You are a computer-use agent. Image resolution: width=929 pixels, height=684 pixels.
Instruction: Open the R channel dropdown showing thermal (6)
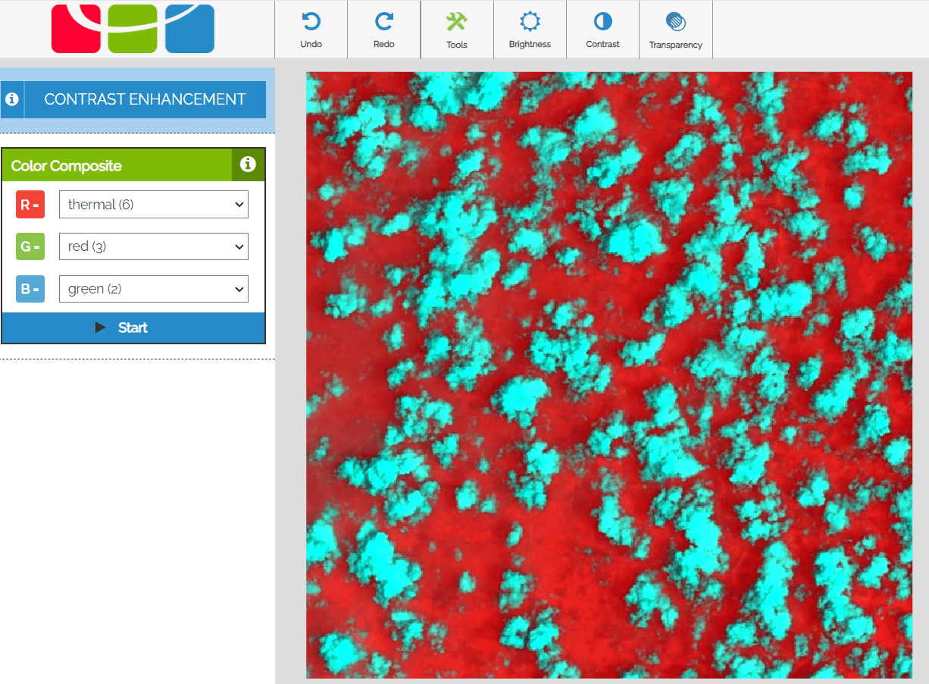(x=153, y=204)
